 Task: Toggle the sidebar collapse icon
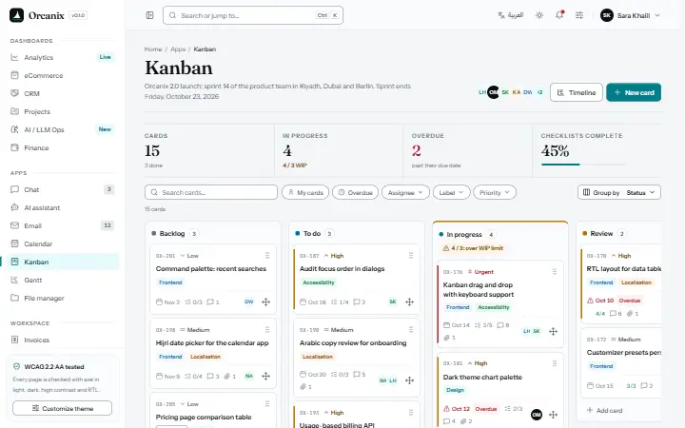point(150,15)
